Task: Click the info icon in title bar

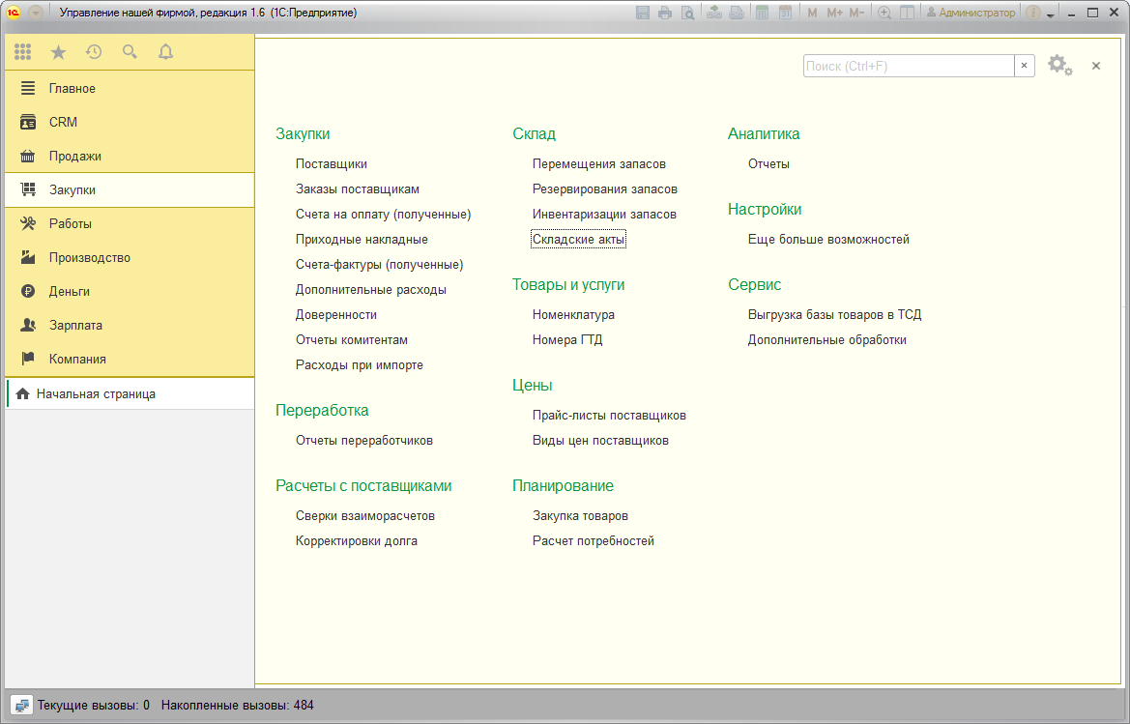Action: click(x=1033, y=13)
